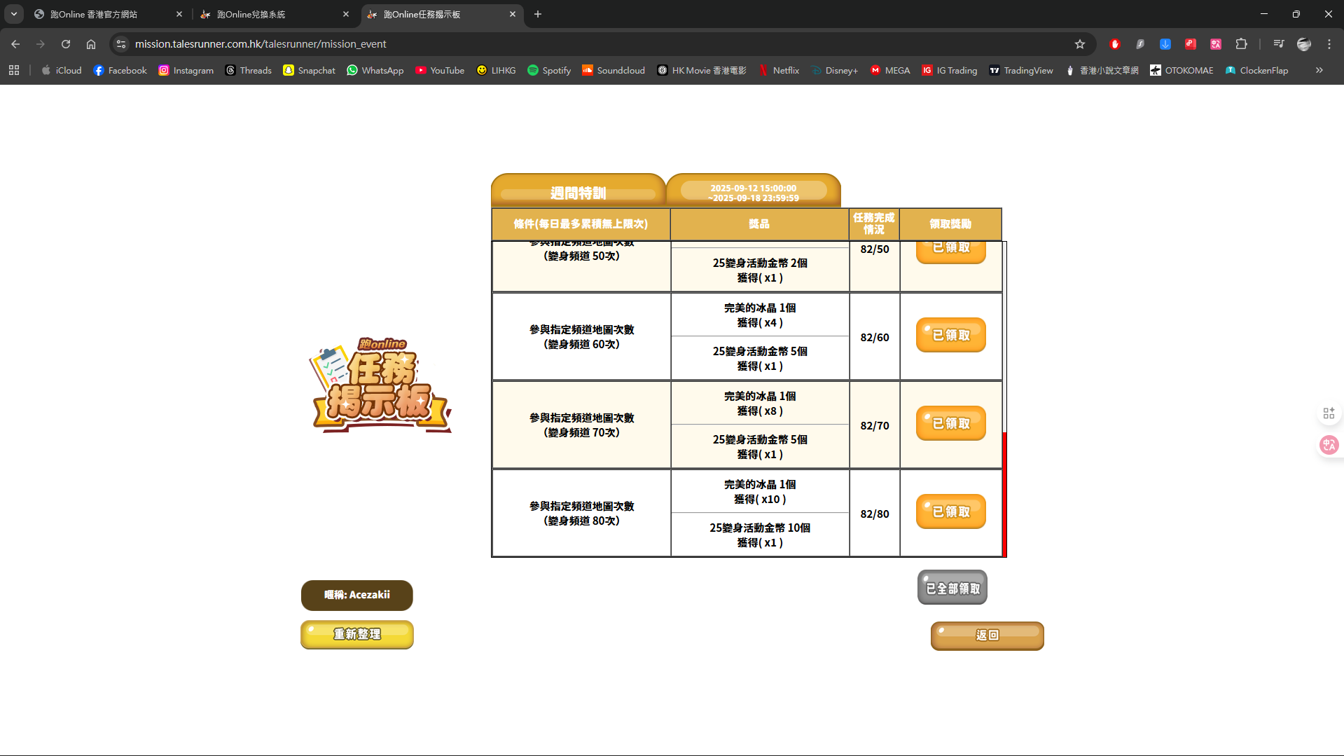The image size is (1344, 756).
Task: Go to the browser home icon
Action: coord(91,44)
